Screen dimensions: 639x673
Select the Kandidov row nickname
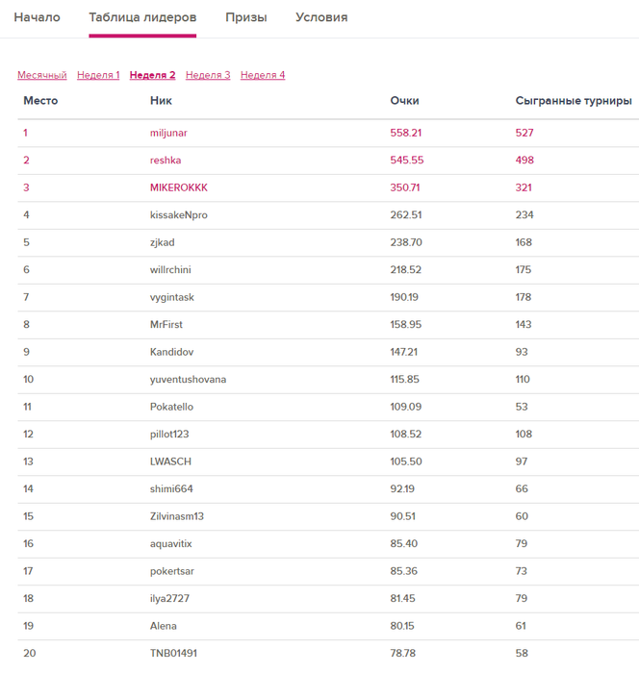pyautogui.click(x=170, y=352)
